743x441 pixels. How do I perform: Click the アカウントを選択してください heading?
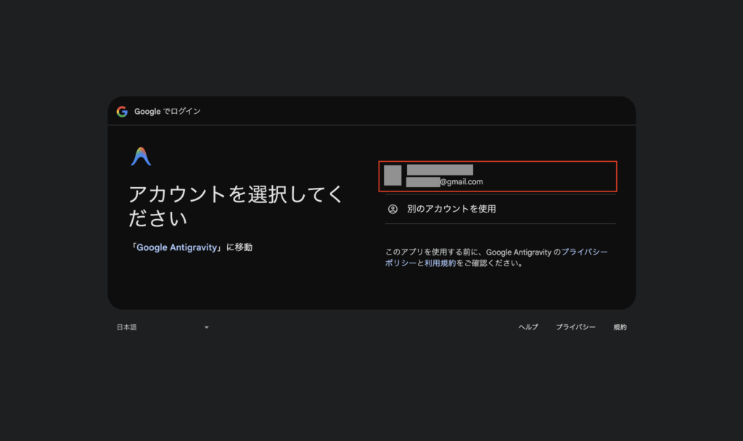(x=235, y=206)
